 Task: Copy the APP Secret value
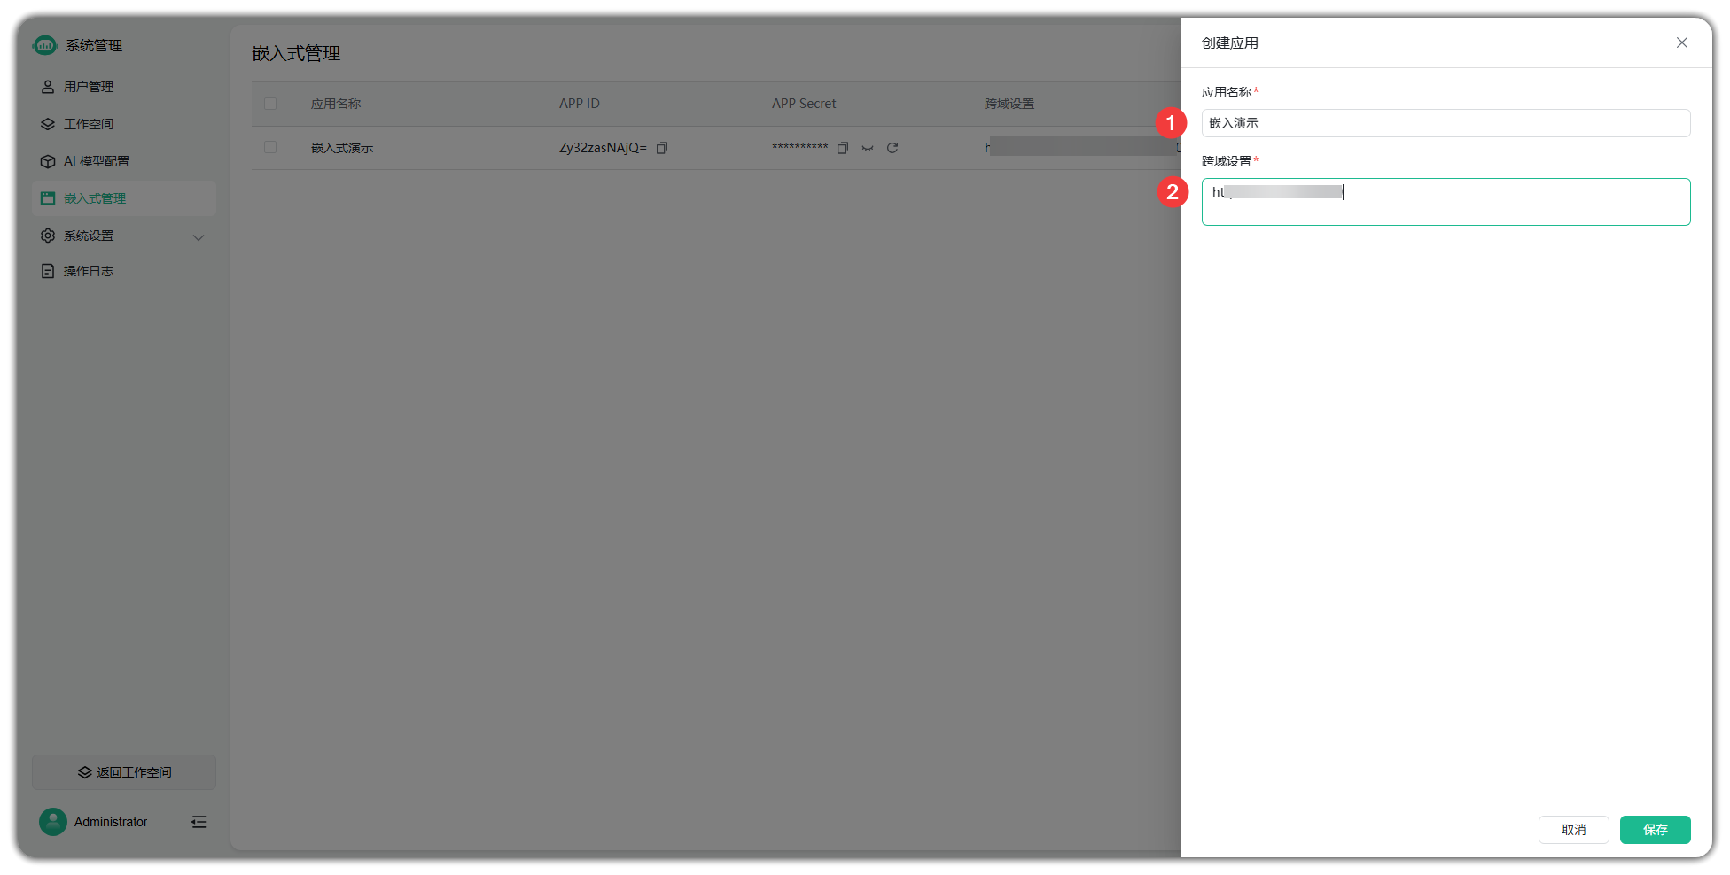tap(843, 148)
